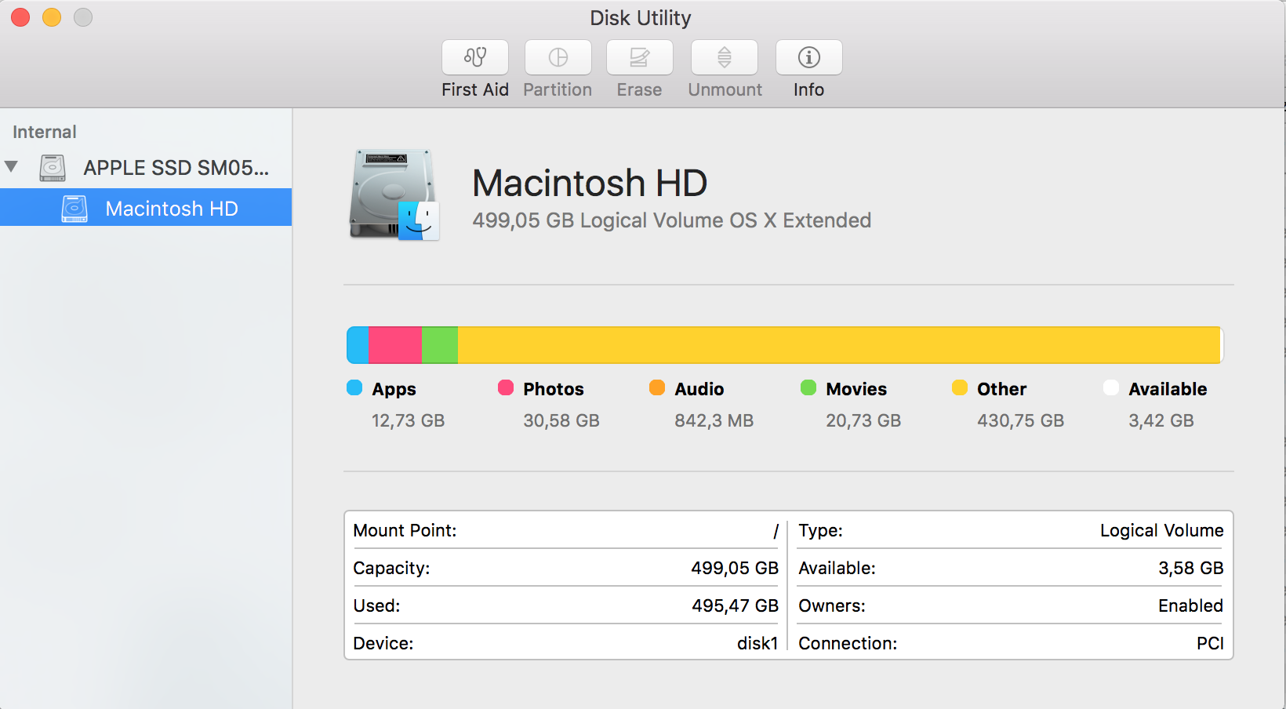
Task: Click the 12,73 GB Apps value
Action: (408, 421)
